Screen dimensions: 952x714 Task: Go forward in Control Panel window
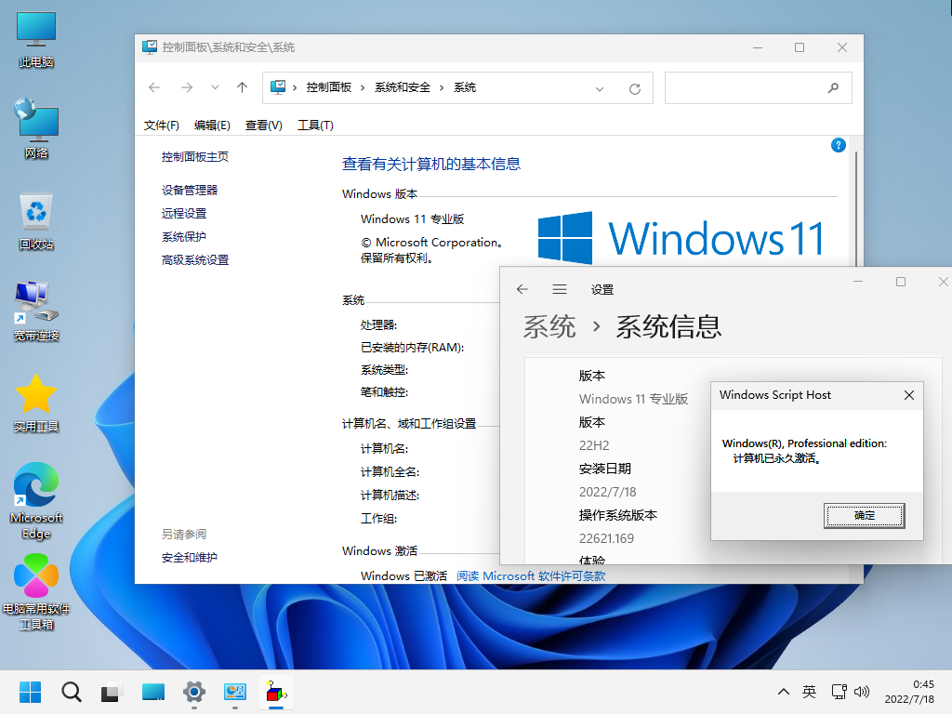tap(186, 87)
